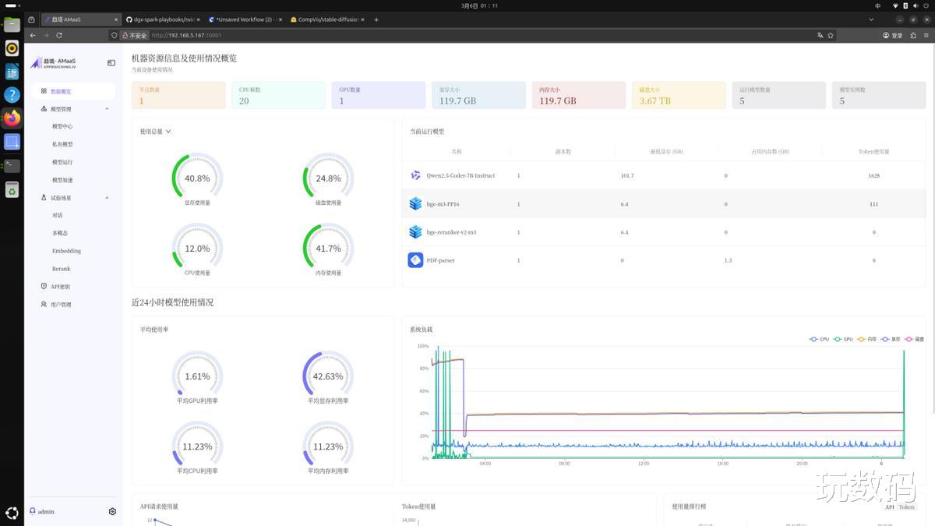Open the Terminal from Ubuntu dock
This screenshot has width=935, height=526.
click(x=12, y=165)
